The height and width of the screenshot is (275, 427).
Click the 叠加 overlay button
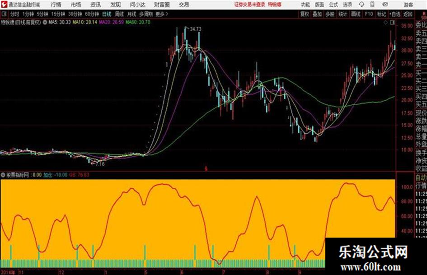317,14
